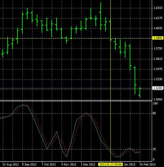Click the 4 Nov 2012 date label

69,165
